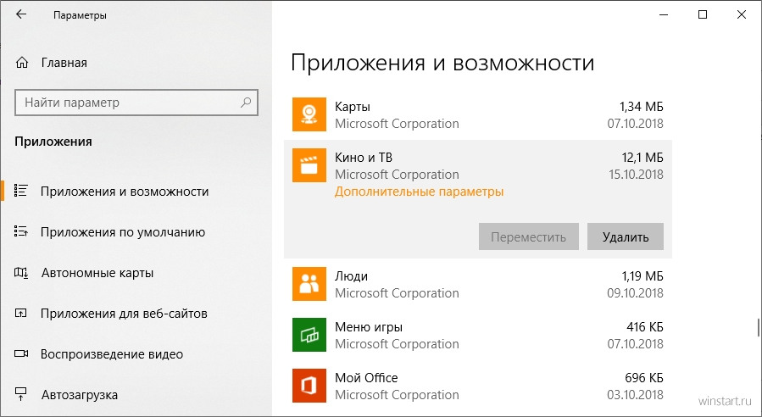Select the Автономные карты map icon

[x=21, y=272]
